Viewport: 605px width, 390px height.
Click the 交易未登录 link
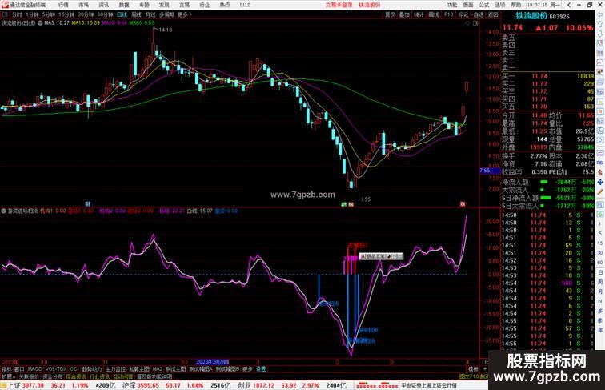point(339,5)
